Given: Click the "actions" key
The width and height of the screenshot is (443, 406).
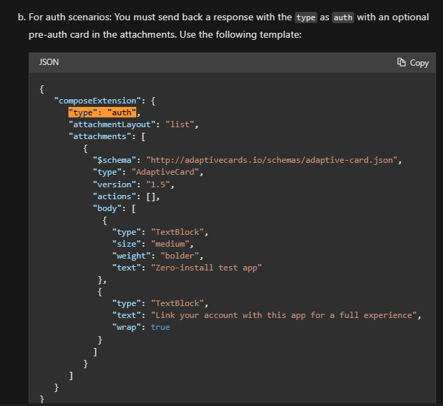Looking at the screenshot, I should point(115,196).
